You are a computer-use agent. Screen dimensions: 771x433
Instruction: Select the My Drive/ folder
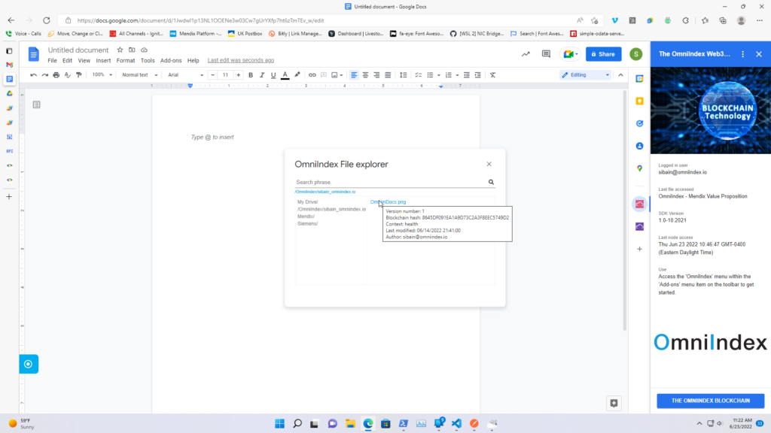(308, 201)
